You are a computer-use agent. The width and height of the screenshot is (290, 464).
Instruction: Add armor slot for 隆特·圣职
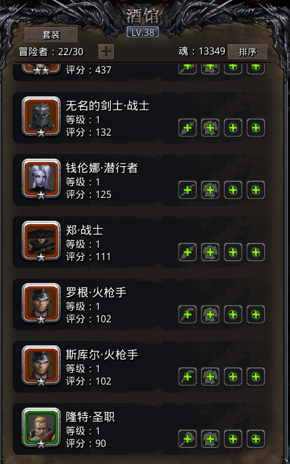coord(210,439)
